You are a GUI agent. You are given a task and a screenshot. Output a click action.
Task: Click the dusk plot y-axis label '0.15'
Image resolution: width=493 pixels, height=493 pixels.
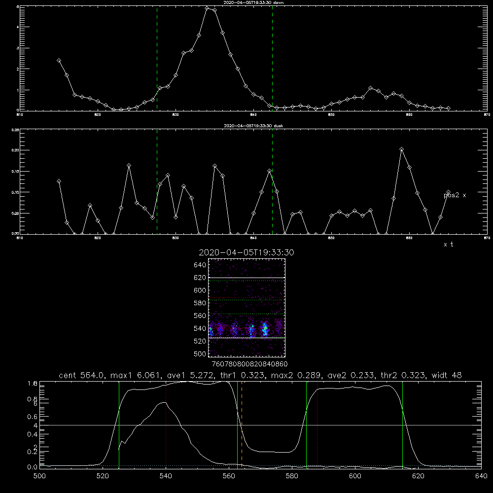(15, 172)
